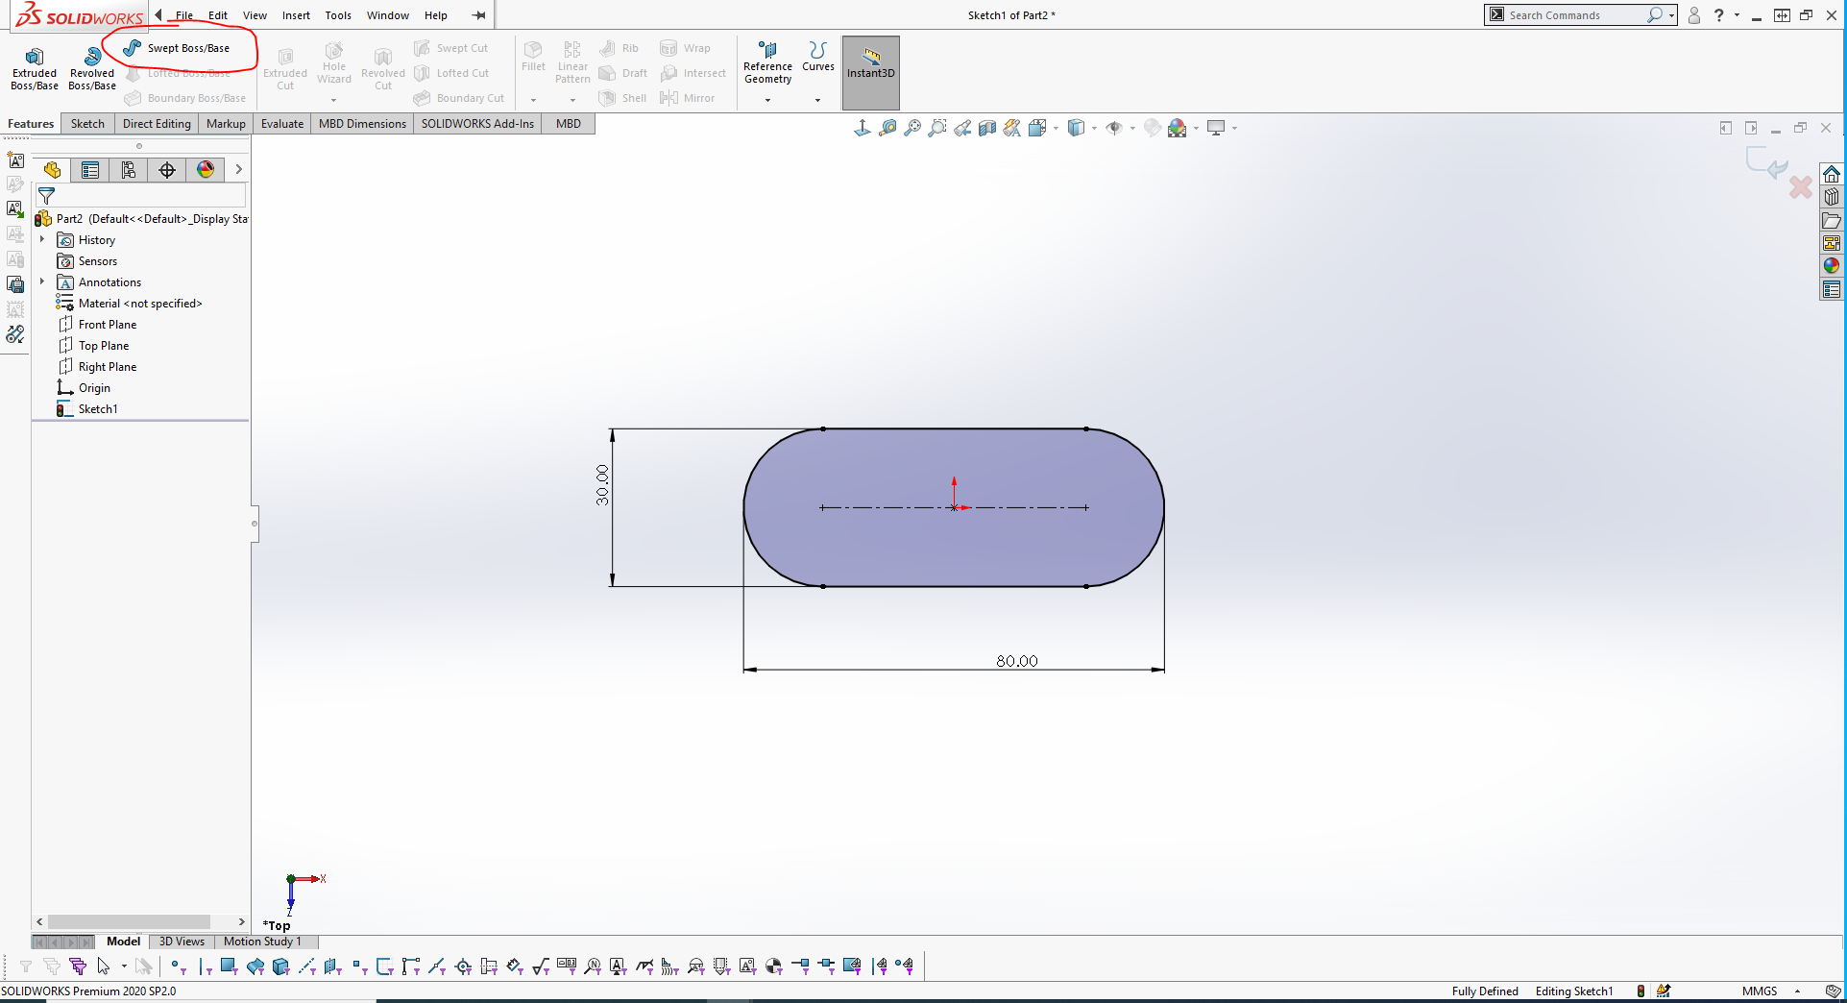The image size is (1847, 1003).
Task: Select Top Plane in tree
Action: coord(93,346)
